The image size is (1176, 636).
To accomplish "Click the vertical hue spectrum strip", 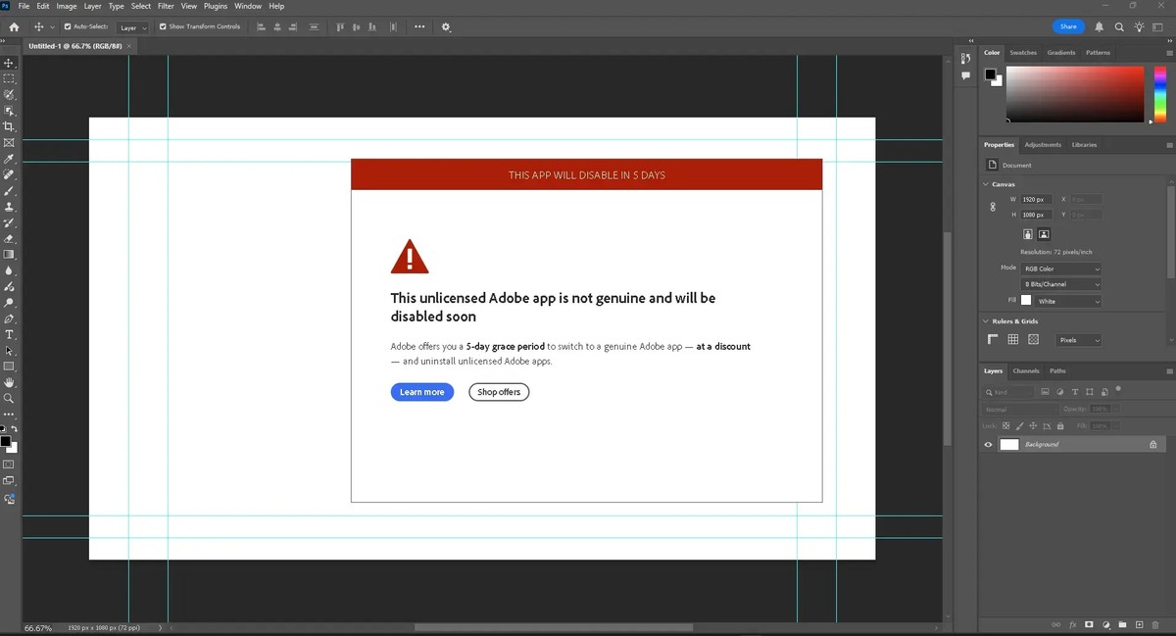I will [x=1159, y=94].
